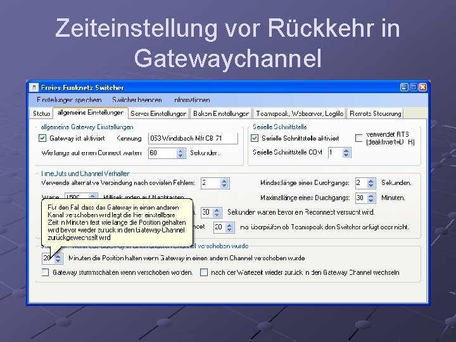Image resolution: width=456 pixels, height=342 pixels.
Task: Enable nach der Wartezeit zurück wechseln checkbox
Action: pos(204,272)
